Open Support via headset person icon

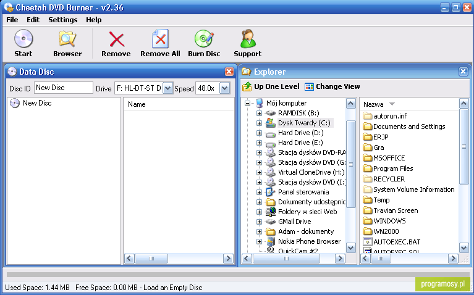[248, 39]
